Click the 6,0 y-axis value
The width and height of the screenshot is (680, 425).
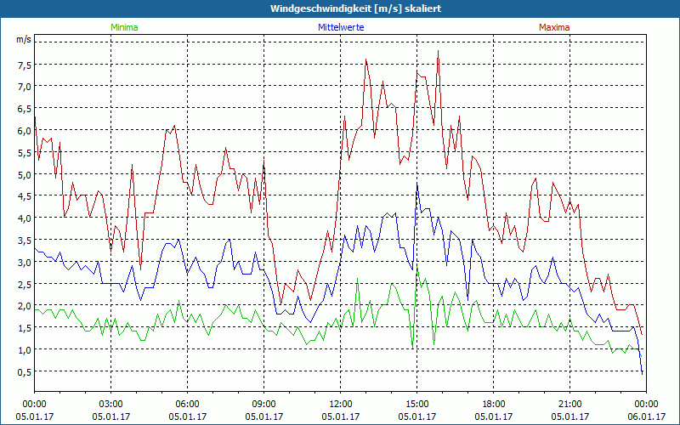[24, 131]
